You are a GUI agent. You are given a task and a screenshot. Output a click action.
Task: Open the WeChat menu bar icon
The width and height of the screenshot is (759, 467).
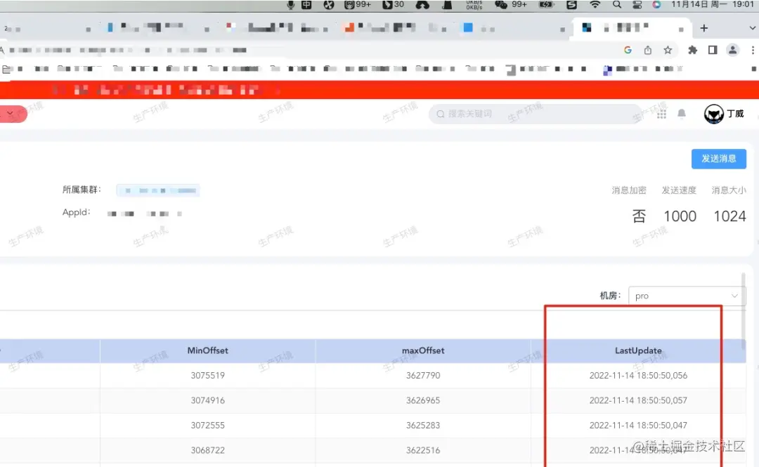click(x=501, y=5)
